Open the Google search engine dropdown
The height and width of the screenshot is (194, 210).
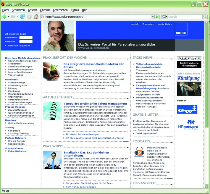point(164,17)
